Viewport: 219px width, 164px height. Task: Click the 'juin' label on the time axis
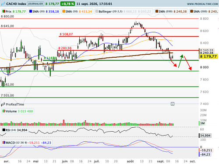tap(65, 161)
